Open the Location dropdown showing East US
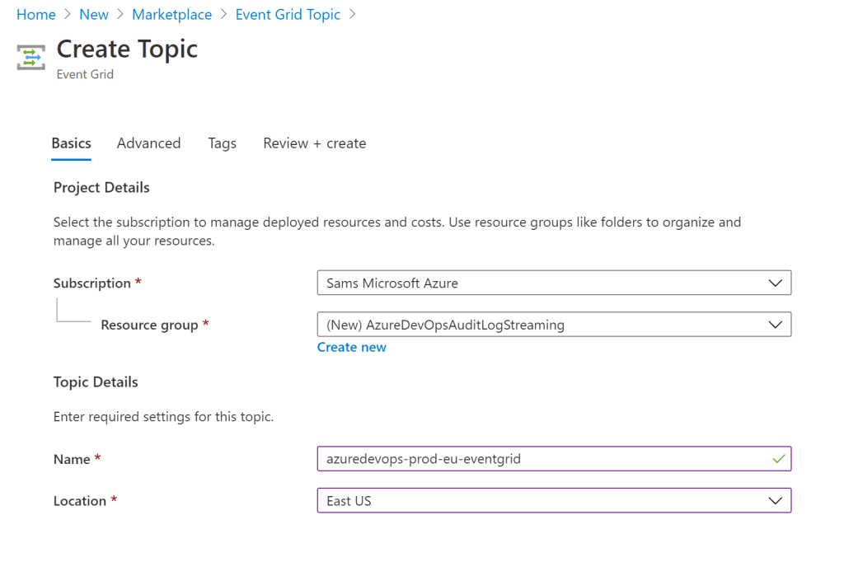Viewport: 844px width, 562px height. (544, 501)
